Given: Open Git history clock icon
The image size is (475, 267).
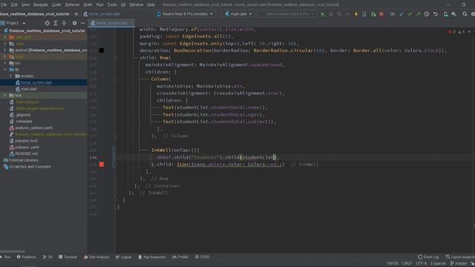Looking at the screenshot, I should 427,14.
